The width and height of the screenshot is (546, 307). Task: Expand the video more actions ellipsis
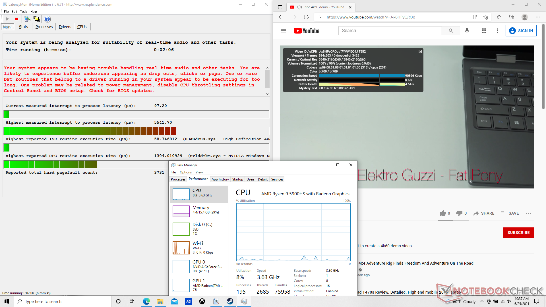click(x=529, y=213)
